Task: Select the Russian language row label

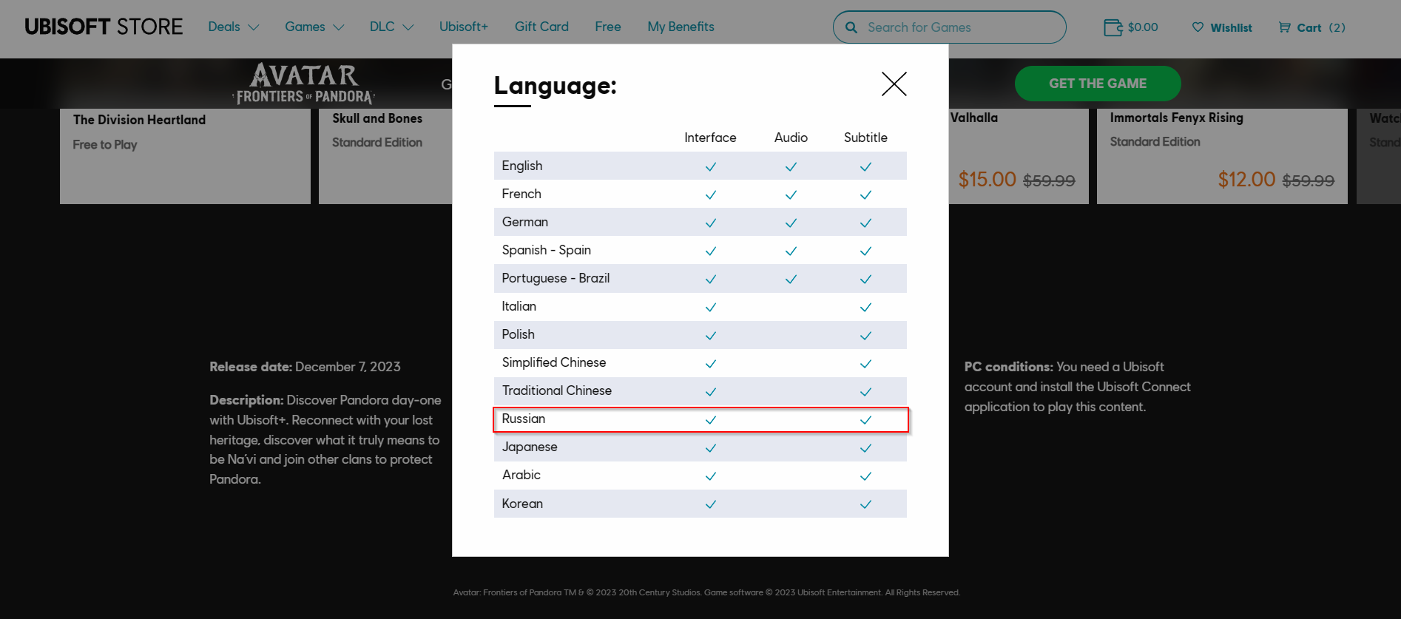Action: (x=524, y=419)
